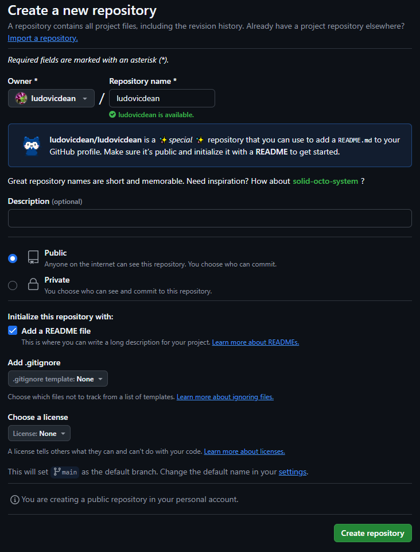Uncheck the Add a README file checkbox
420x552 pixels.
pos(13,330)
